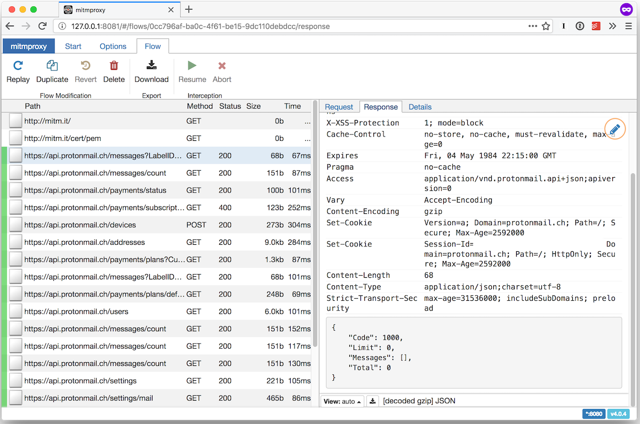
Task: Select the checkbox on the http://mitm.it/ row
Action: tap(15, 121)
